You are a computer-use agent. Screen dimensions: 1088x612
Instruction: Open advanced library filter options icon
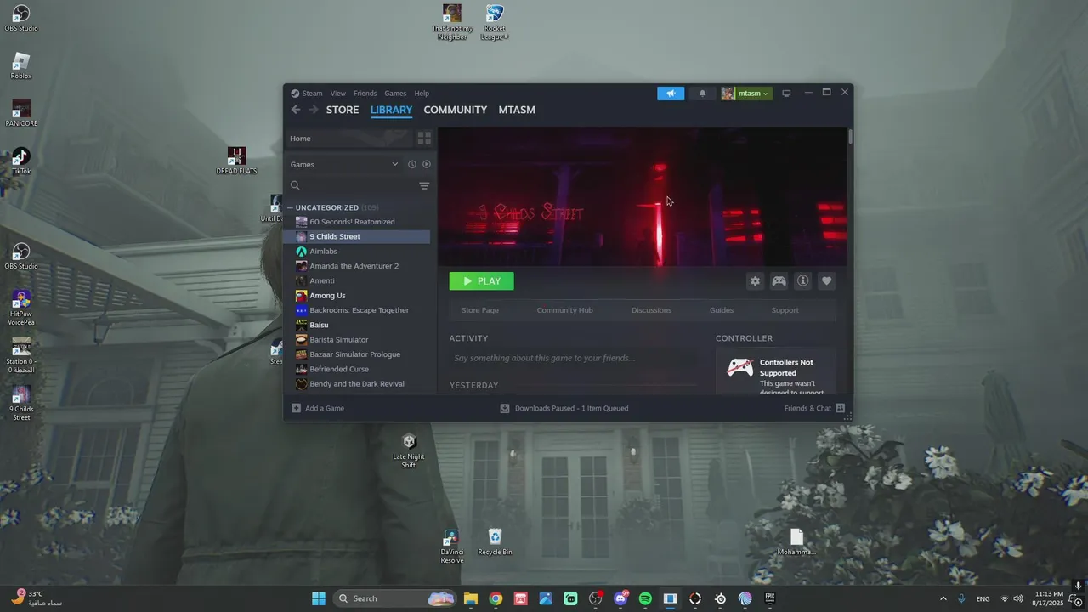point(424,185)
